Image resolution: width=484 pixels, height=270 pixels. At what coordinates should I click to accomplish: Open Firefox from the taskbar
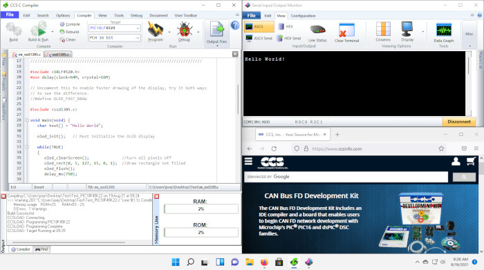(x=264, y=262)
